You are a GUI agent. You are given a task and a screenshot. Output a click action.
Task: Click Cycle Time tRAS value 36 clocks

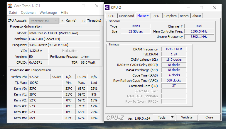(x=174, y=75)
